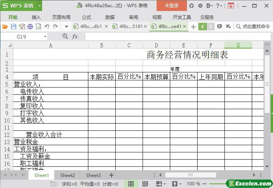Open the 审阅 ribbon tab

coord(133,17)
